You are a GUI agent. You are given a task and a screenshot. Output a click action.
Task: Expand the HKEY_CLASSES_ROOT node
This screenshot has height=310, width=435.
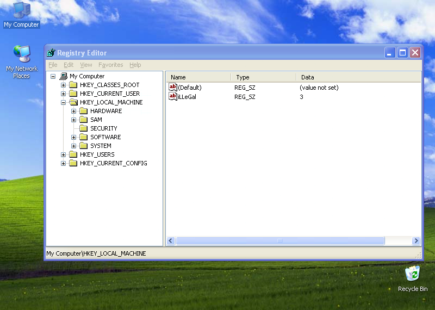63,85
